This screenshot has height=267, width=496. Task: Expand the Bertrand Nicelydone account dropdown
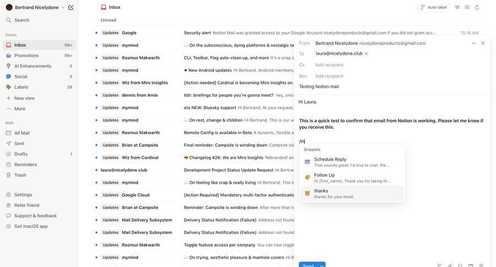pyautogui.click(x=63, y=7)
